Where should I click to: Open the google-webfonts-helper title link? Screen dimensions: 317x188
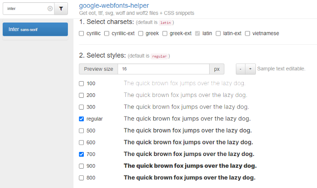(114, 5)
